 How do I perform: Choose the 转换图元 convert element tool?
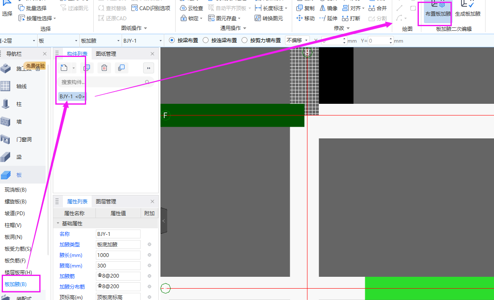(x=269, y=18)
